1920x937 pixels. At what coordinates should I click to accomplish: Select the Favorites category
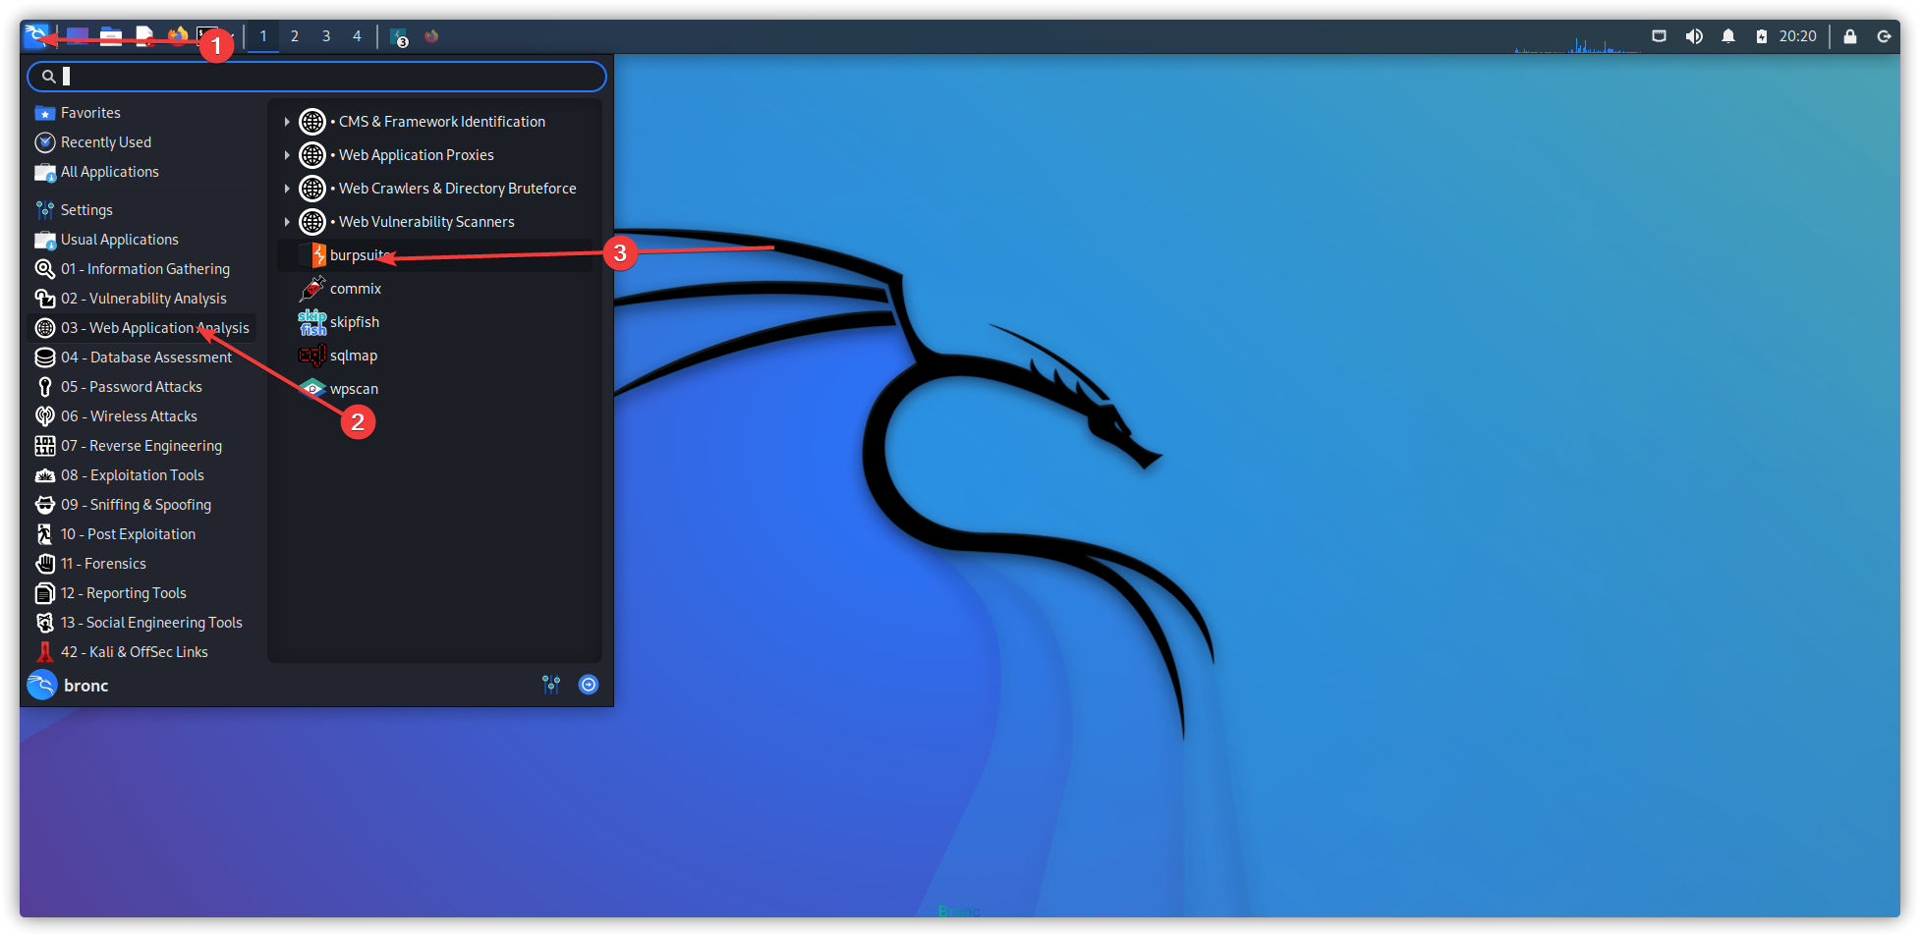(x=142, y=113)
